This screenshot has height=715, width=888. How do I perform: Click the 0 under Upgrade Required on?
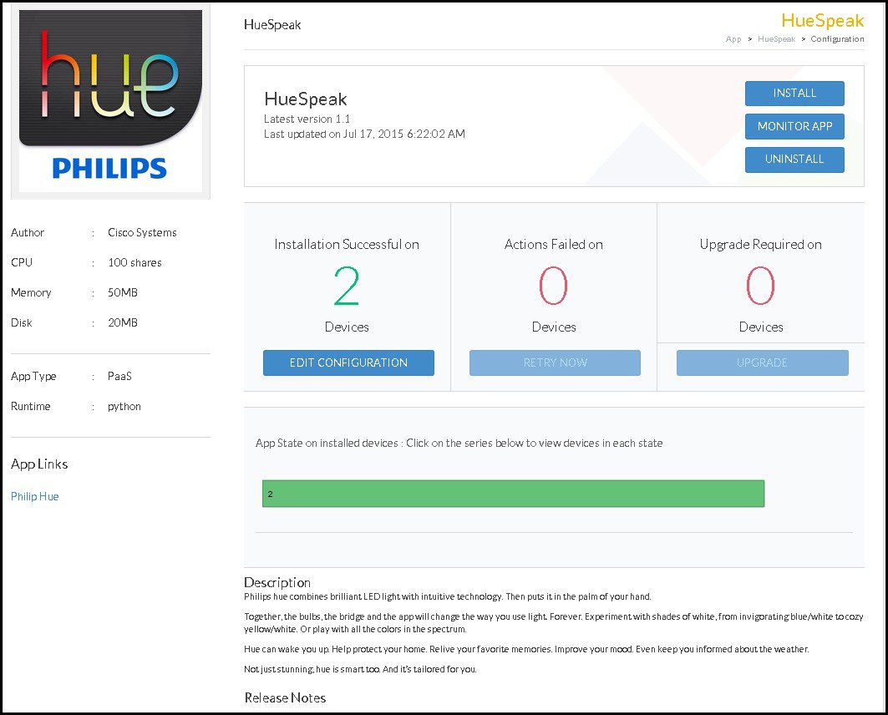point(760,286)
